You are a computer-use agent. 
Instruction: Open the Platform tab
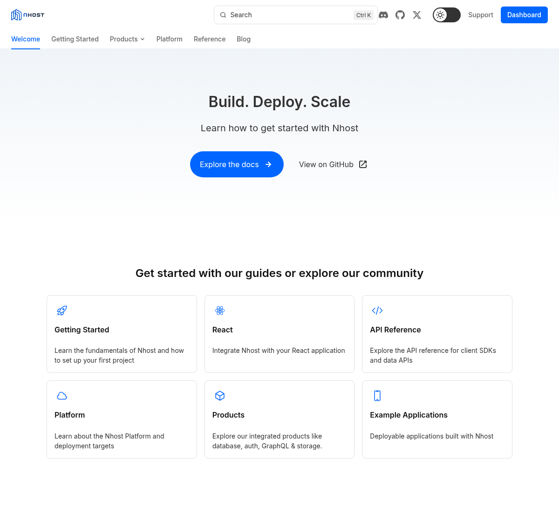tap(170, 39)
